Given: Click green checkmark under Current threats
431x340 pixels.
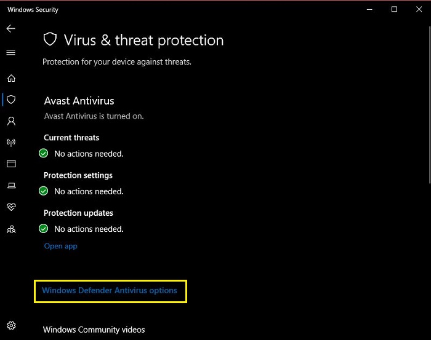Looking at the screenshot, I should [44, 153].
